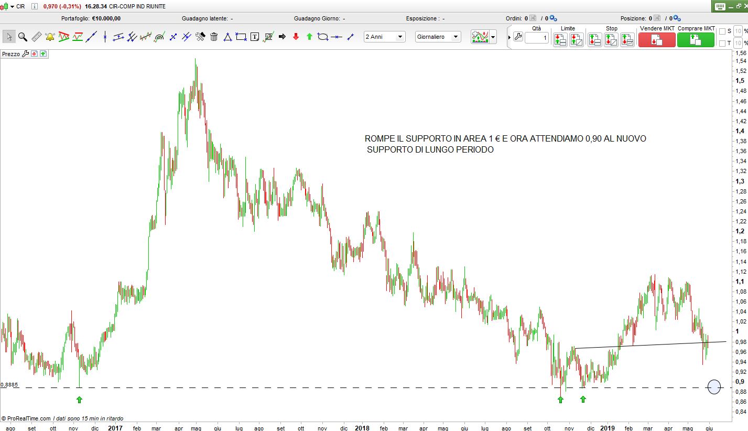Image resolution: width=748 pixels, height=431 pixels.
Task: Select the triangle drawing tool
Action: pos(227,37)
